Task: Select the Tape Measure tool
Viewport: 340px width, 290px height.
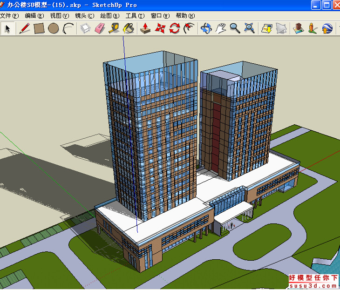Action: pyautogui.click(x=114, y=28)
